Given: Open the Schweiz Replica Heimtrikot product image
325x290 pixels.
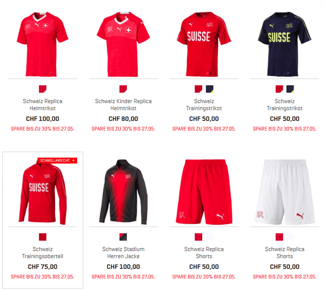Looking at the screenshot, I should point(43,44).
